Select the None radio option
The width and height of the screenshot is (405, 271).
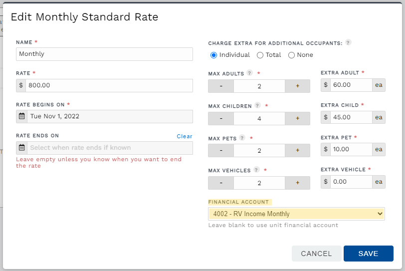[x=291, y=55]
